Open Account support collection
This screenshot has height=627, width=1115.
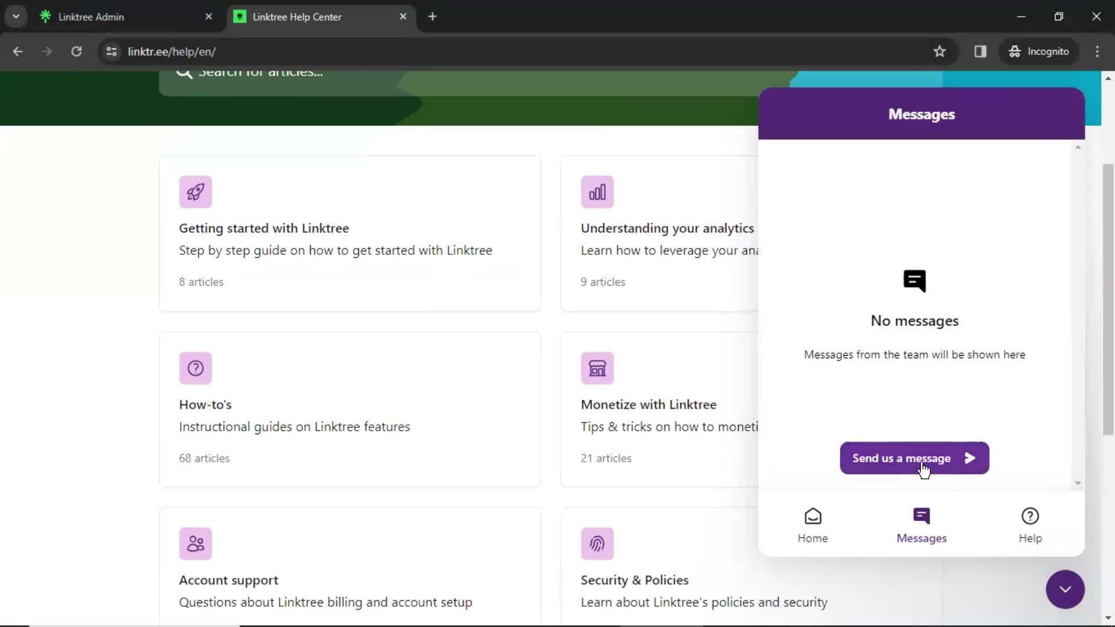pyautogui.click(x=350, y=567)
